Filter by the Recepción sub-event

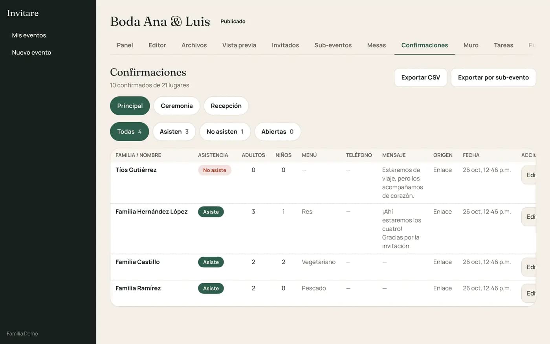tap(226, 106)
